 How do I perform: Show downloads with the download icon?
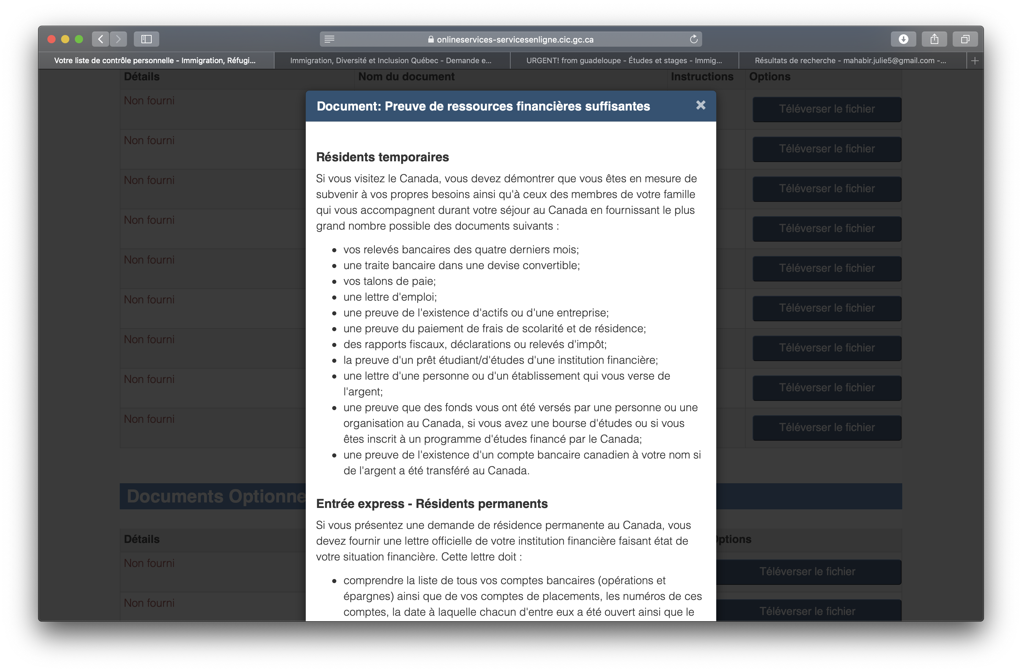[x=904, y=39]
